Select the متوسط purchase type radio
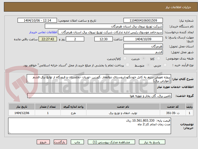Screen dimensions: 198x149 tap(148, 65)
